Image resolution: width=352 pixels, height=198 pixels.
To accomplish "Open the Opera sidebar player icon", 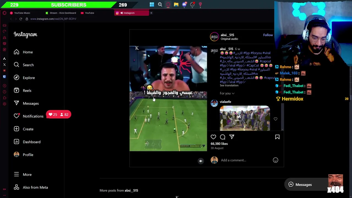I will (x=4, y=86).
